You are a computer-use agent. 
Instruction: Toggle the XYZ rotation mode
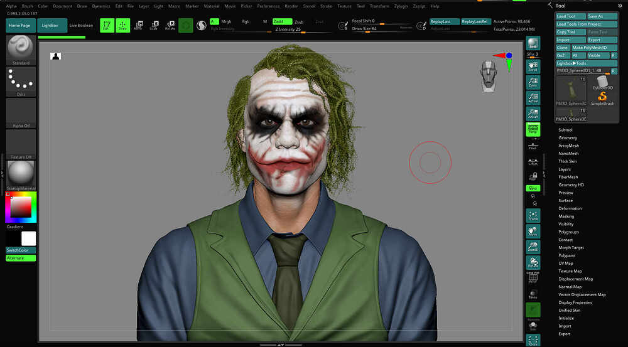click(x=533, y=188)
